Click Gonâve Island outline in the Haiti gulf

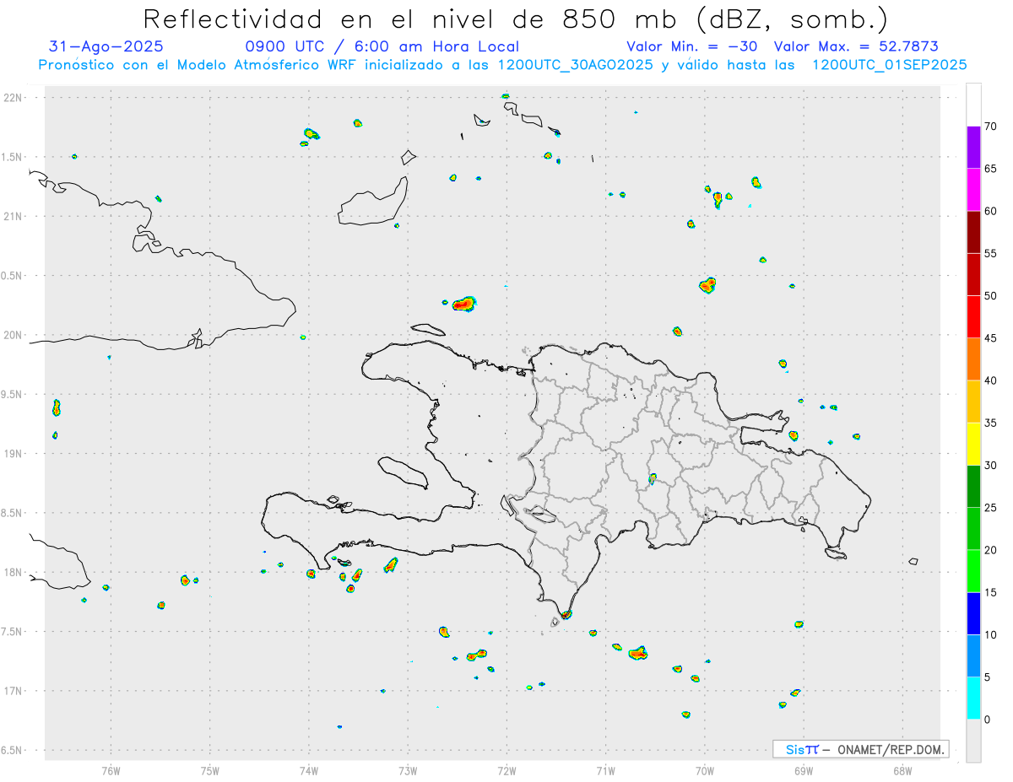click(402, 472)
